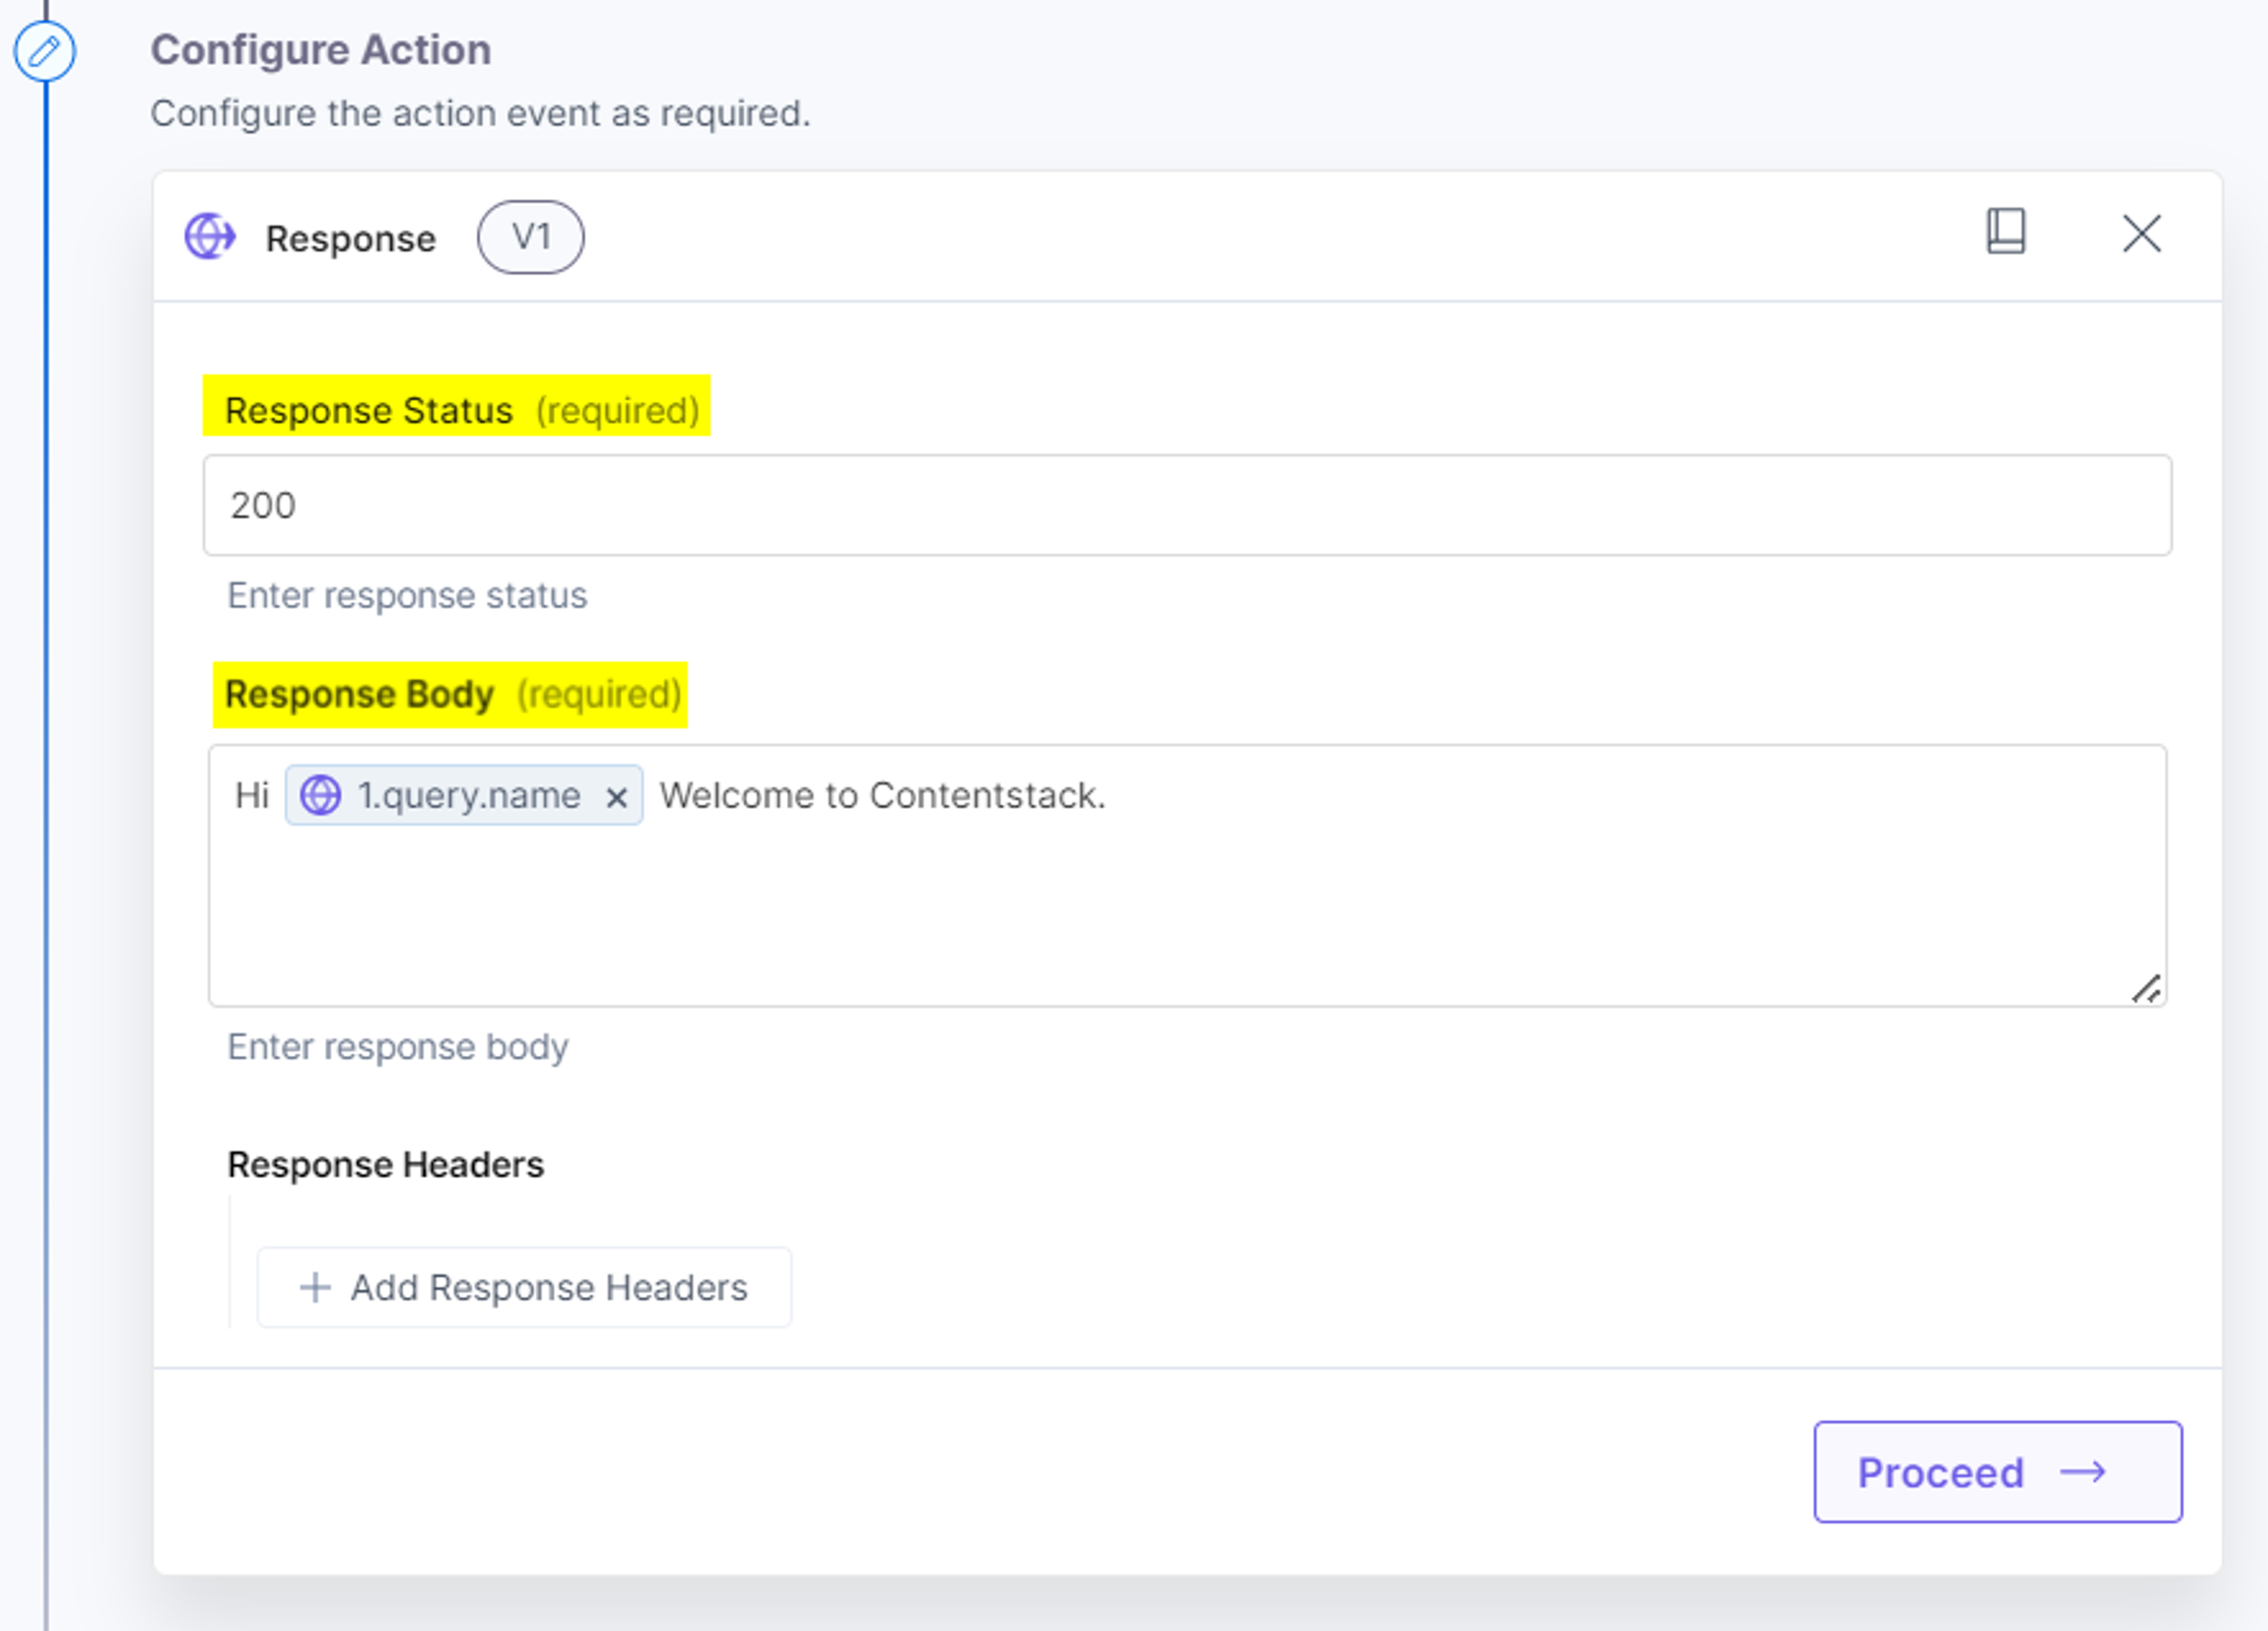Click inside the Response Body text area
The image size is (2268, 1631).
pos(1187,875)
